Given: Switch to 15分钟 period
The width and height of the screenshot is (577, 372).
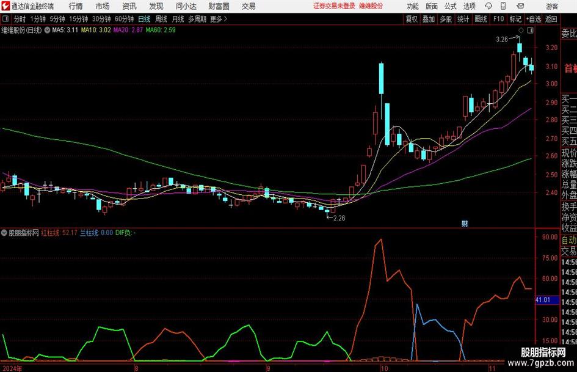Looking at the screenshot, I should [79, 19].
